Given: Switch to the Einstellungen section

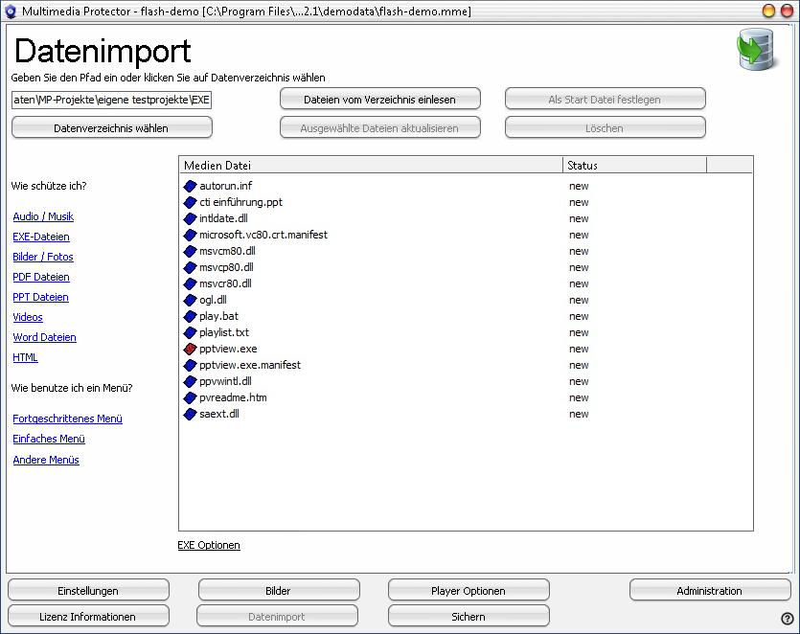Looking at the screenshot, I should click(x=88, y=591).
